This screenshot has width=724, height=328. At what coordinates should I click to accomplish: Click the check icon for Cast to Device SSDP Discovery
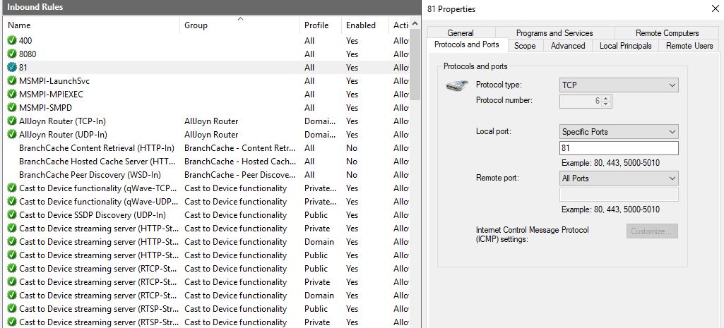click(x=12, y=215)
